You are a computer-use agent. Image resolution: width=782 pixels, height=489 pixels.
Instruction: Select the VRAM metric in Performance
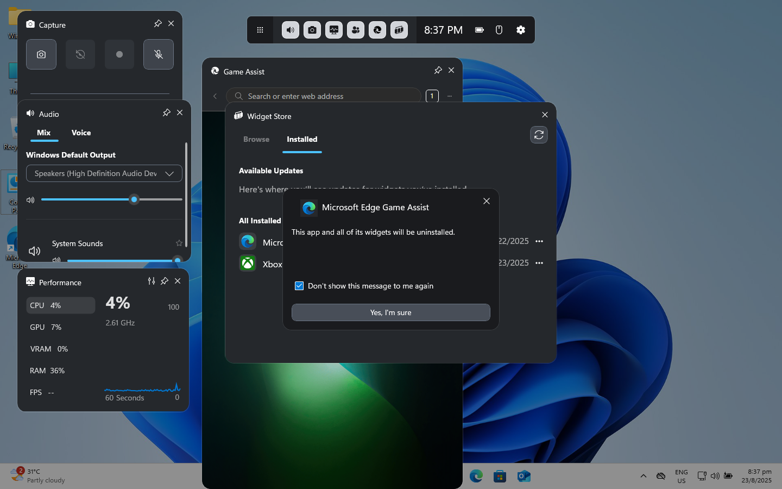click(61, 349)
